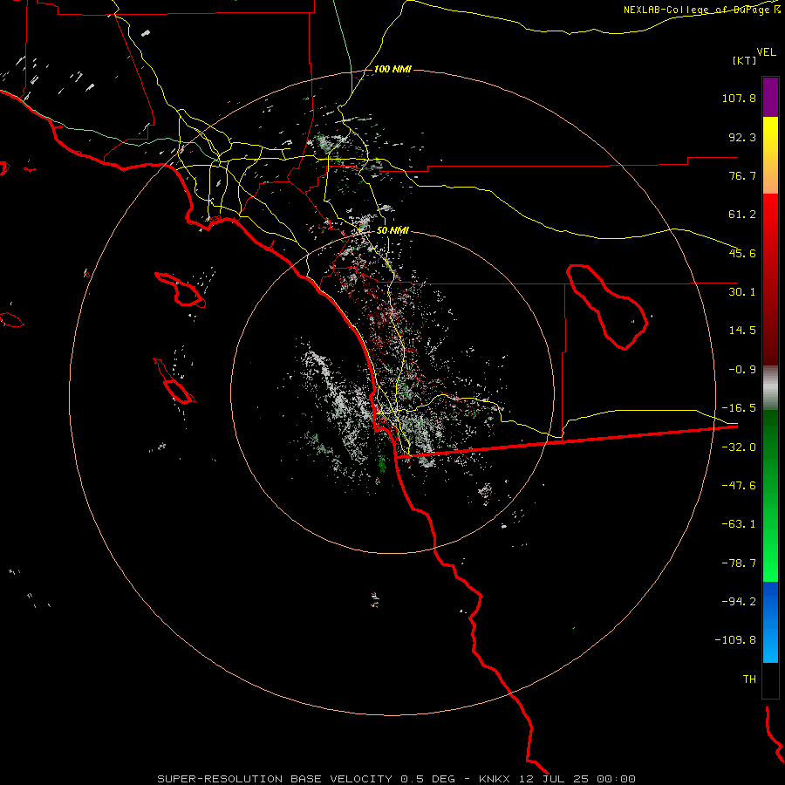Click the -47.6 velocity scale label

(x=739, y=486)
